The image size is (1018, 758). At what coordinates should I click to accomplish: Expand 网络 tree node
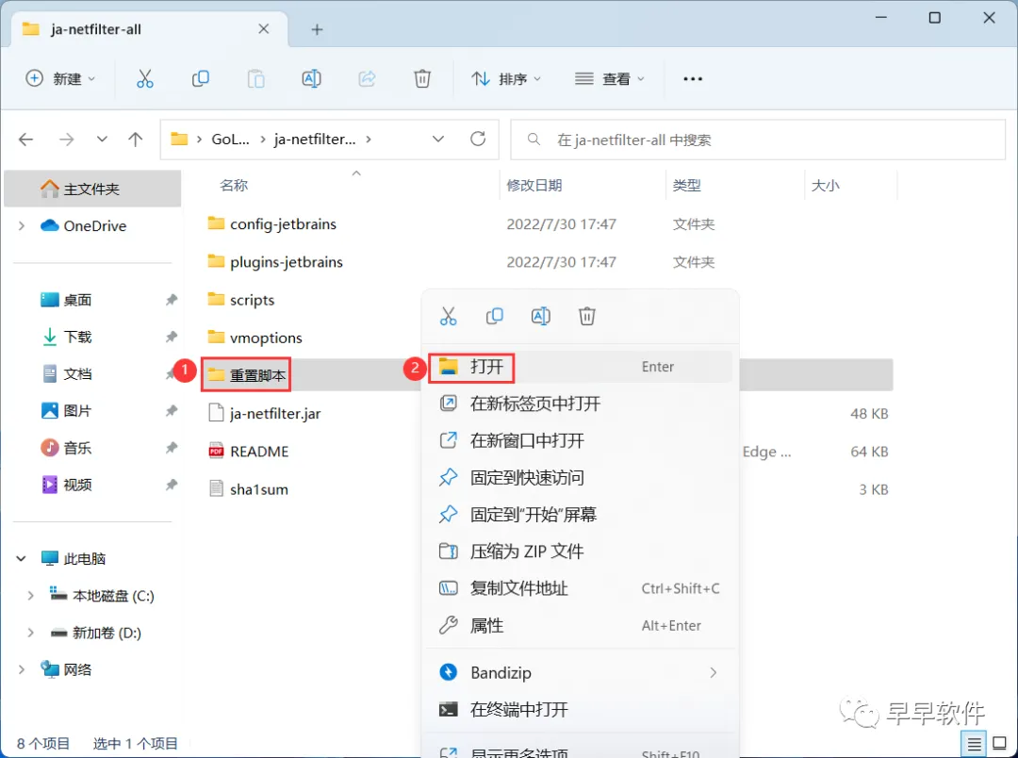(22, 669)
